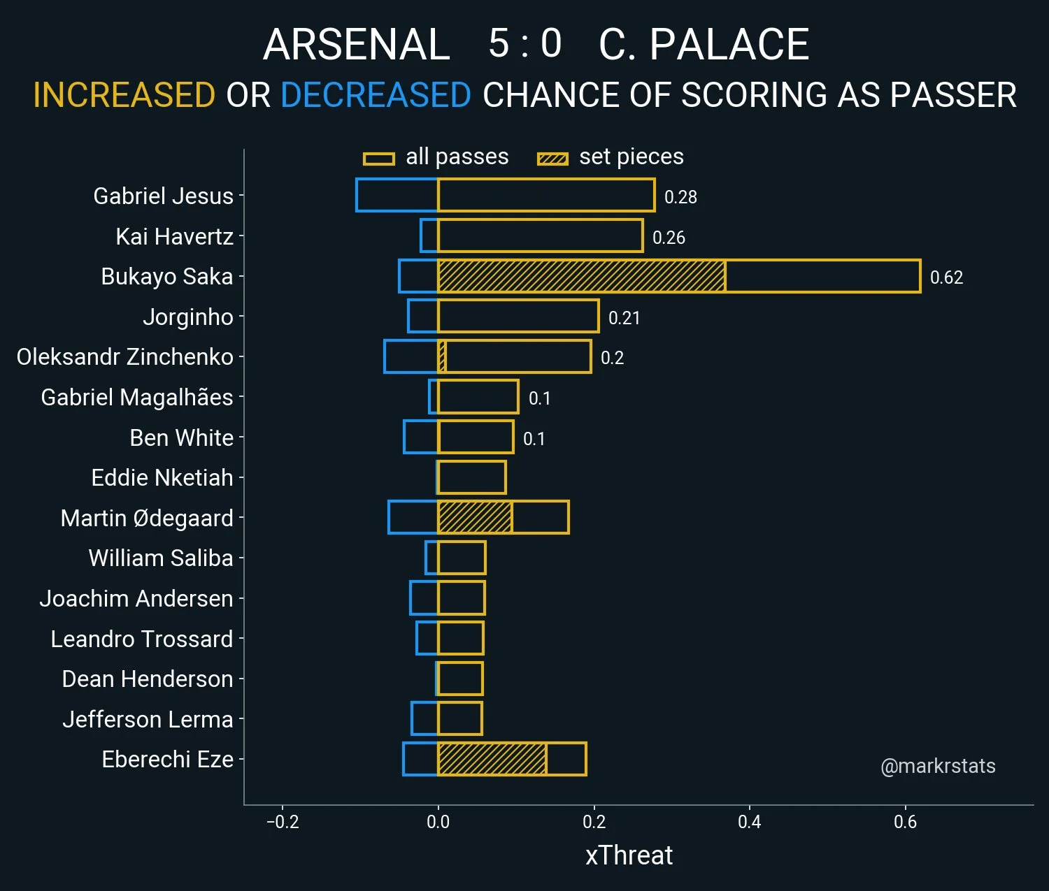Viewport: 1049px width, 891px height.
Task: Select Joachim Andersen's blue decreased bar
Action: (424, 598)
